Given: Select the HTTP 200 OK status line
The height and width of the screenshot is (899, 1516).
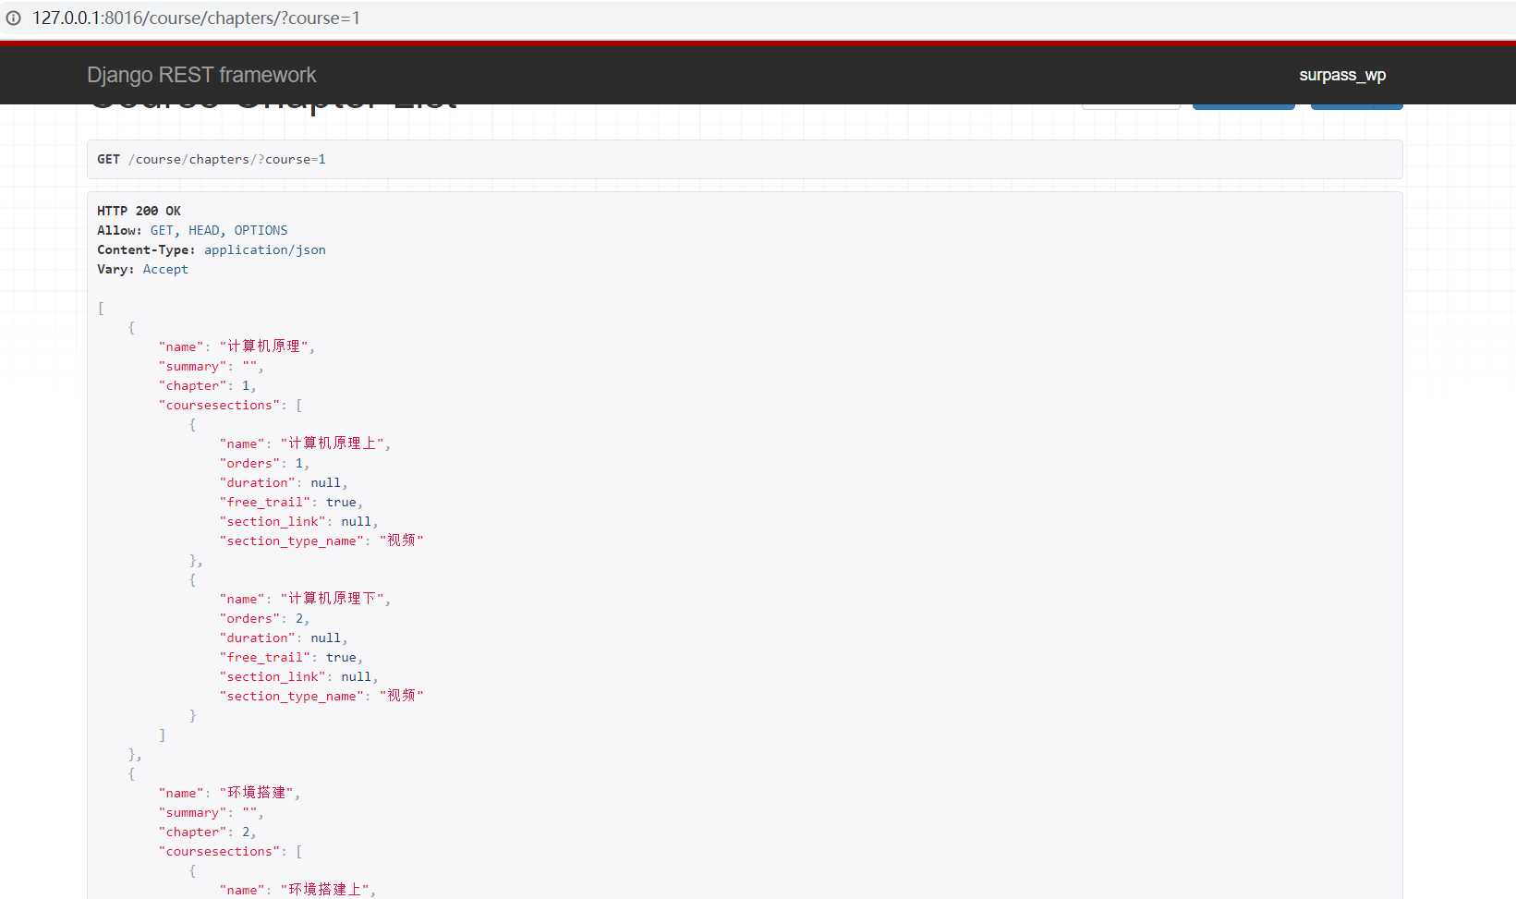Looking at the screenshot, I should pos(139,211).
